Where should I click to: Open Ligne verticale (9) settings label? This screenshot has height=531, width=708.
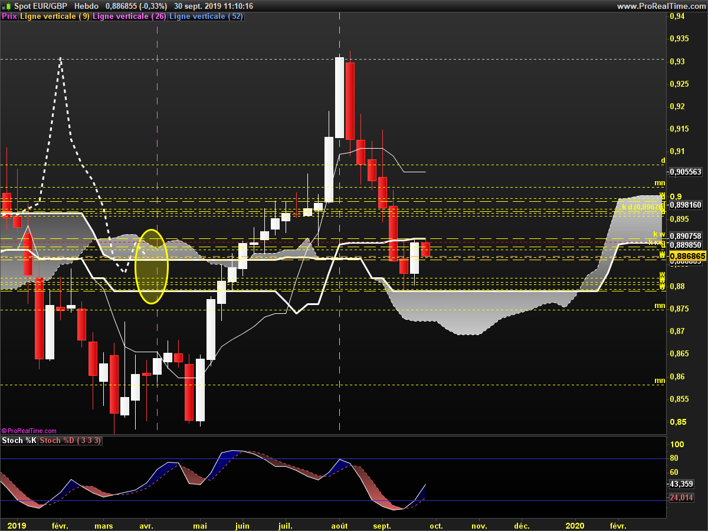click(55, 17)
